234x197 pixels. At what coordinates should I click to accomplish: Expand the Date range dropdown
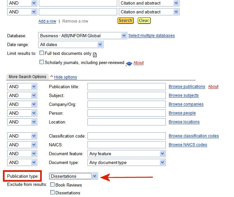pos(100,44)
